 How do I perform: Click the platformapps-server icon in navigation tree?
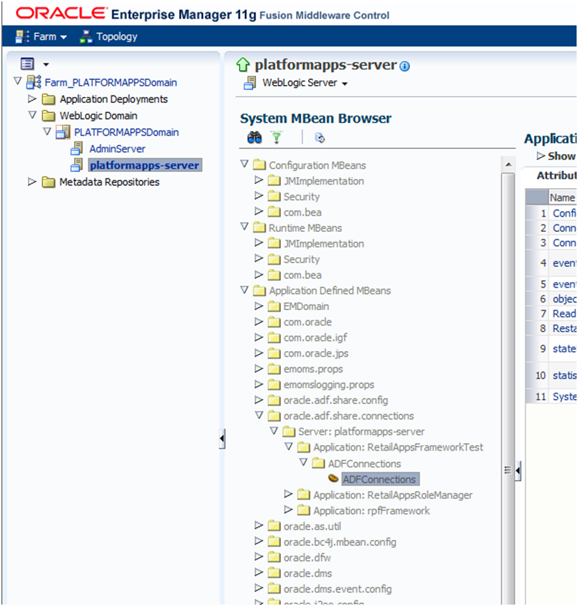77,165
